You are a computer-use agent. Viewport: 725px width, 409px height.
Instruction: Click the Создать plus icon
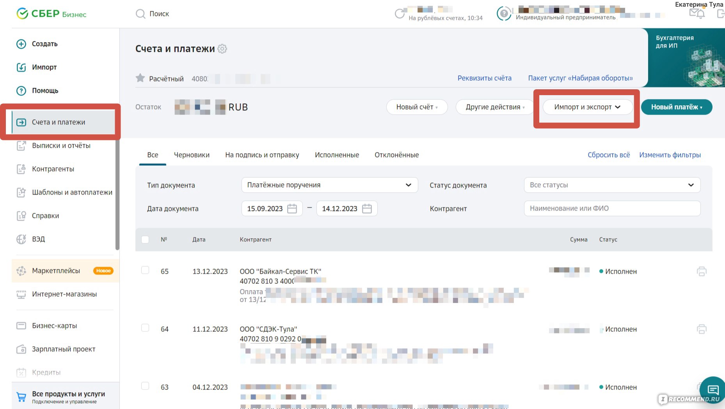tap(21, 44)
